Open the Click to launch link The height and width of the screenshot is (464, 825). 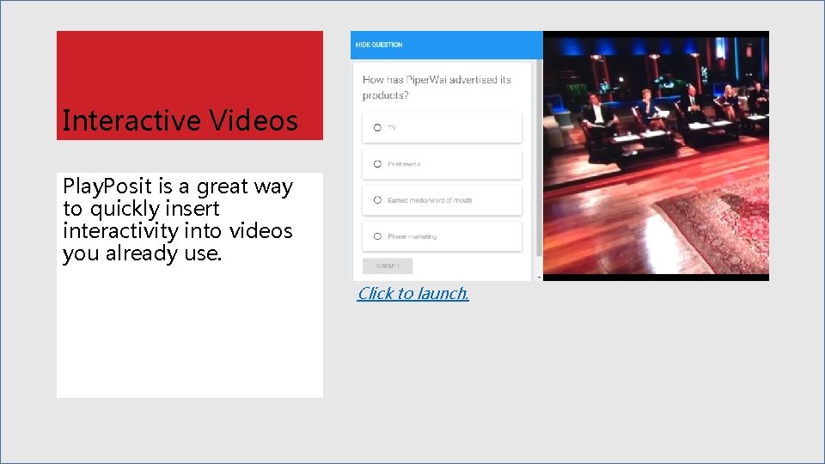pos(413,294)
